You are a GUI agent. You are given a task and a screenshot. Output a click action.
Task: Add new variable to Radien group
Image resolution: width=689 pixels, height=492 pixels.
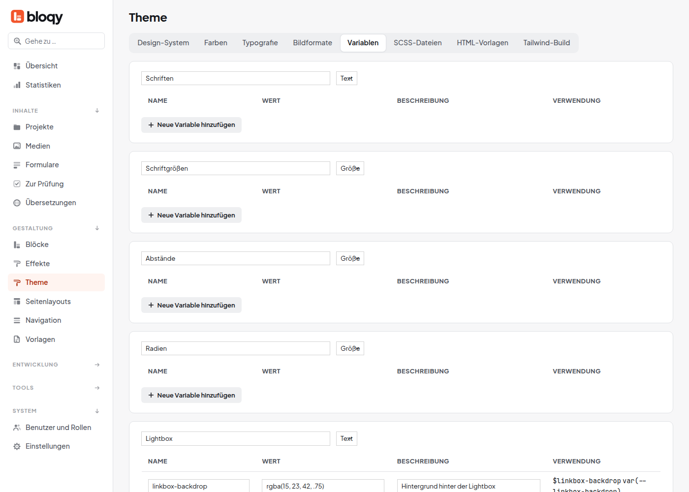point(191,395)
